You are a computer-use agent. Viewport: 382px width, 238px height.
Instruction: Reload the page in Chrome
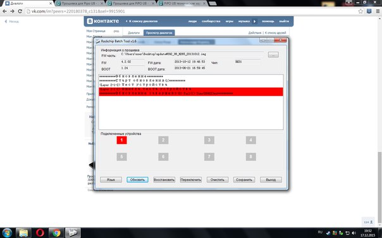pos(20,11)
